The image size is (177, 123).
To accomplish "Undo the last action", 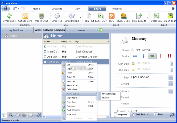I will pos(15,8).
